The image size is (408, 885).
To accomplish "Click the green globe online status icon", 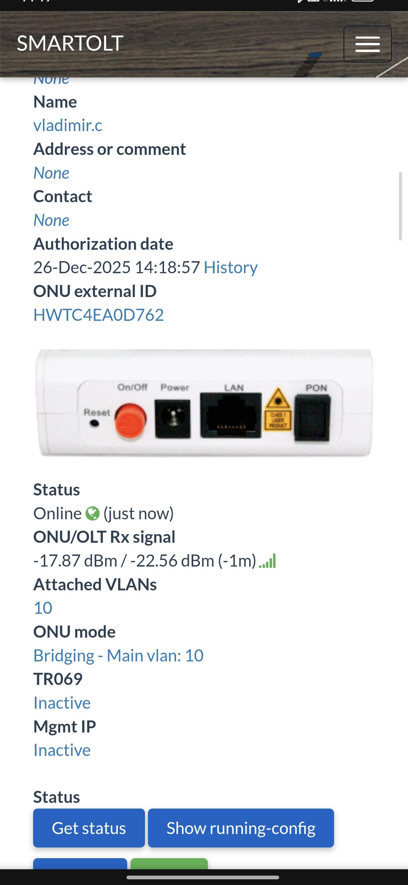I will tap(92, 514).
